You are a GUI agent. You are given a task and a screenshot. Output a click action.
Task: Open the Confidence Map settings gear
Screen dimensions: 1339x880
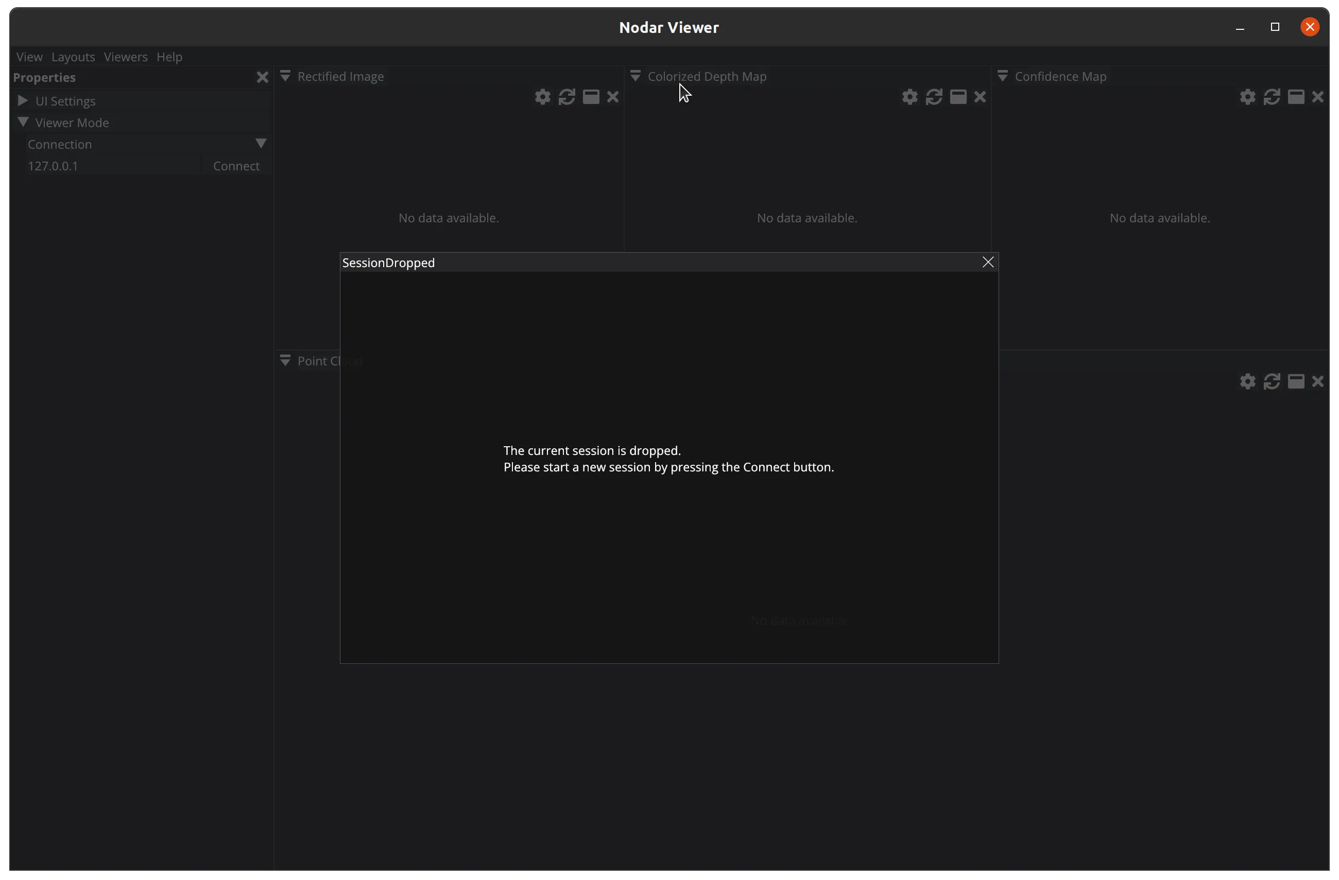click(1247, 97)
